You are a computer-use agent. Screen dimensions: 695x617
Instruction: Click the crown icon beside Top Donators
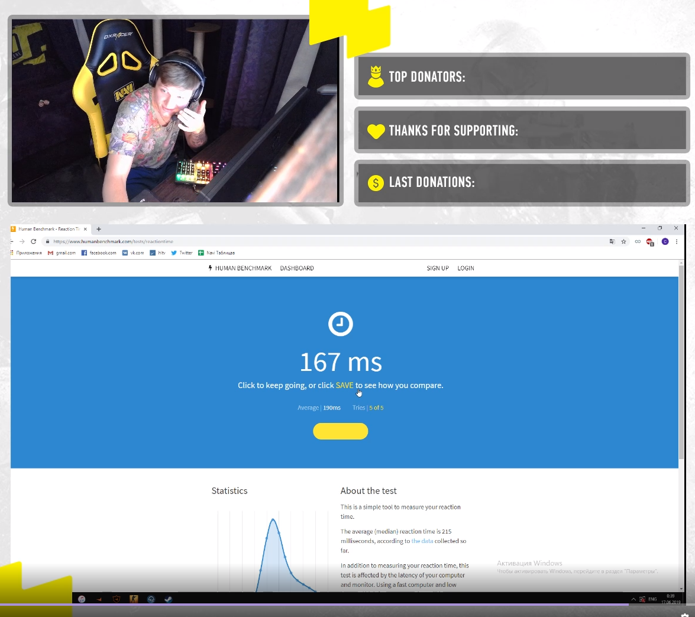pos(376,76)
